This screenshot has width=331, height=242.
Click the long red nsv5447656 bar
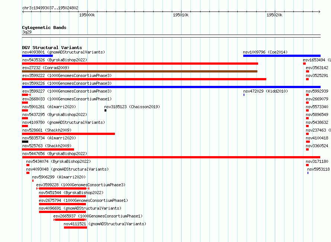pos(171,157)
